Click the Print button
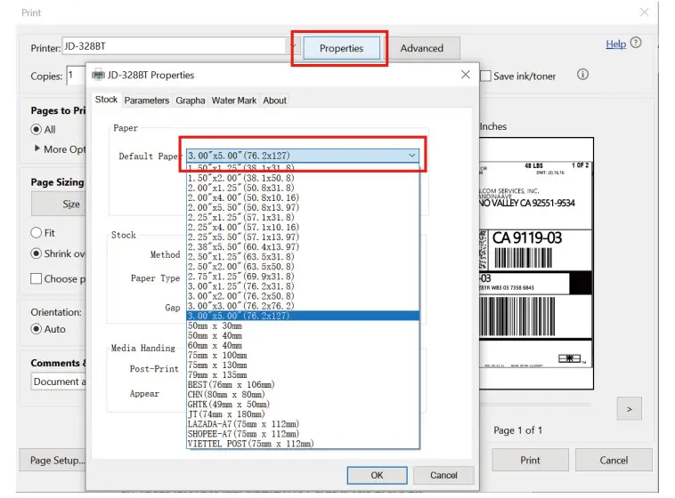The image size is (675, 498). 530,460
